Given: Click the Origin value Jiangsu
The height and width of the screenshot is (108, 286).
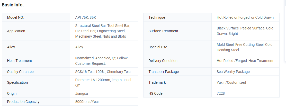Looking at the screenshot, I should pos(82,93).
